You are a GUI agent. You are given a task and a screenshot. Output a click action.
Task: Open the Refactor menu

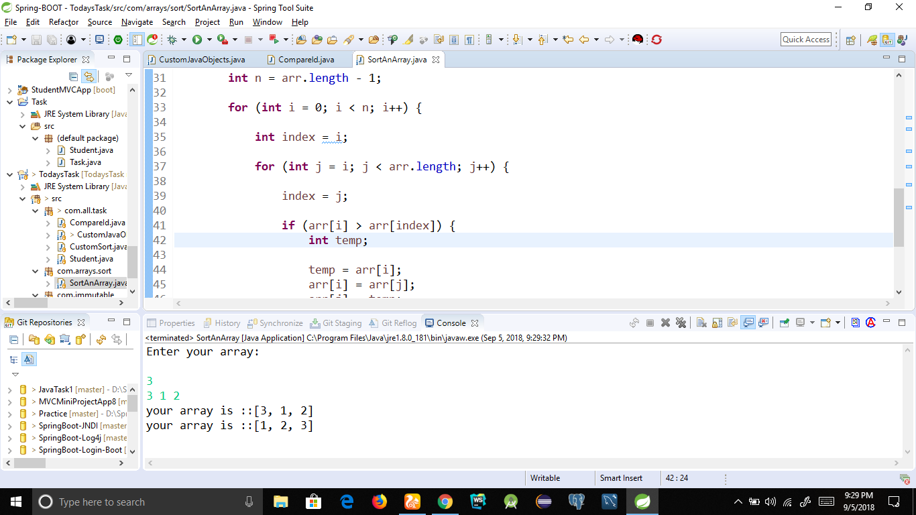tap(64, 22)
